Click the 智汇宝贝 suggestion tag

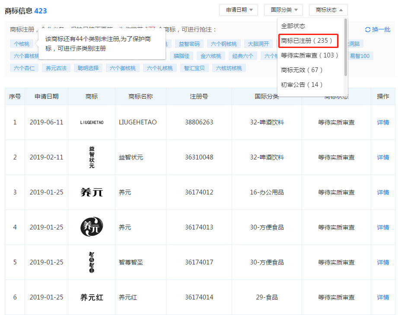pos(194,68)
